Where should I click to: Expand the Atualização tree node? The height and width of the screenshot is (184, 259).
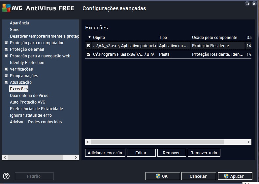(6, 82)
